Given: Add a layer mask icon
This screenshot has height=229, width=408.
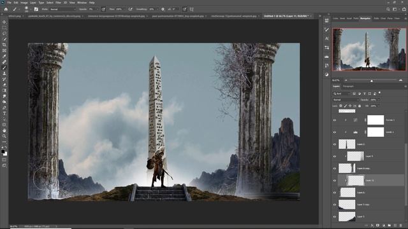Looking at the screenshot, I should [x=378, y=225].
